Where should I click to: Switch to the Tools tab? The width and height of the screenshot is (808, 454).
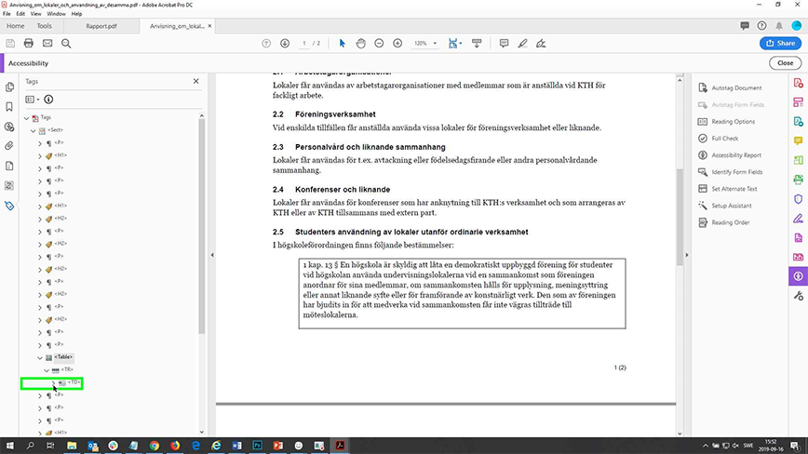[x=44, y=26]
